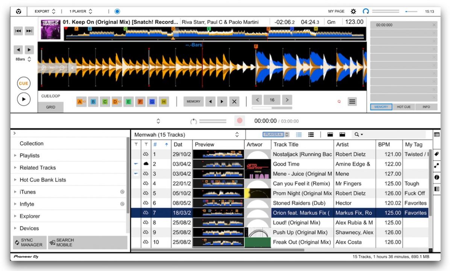Screen dimensions: 453x271
Task: Expand the iTunes tree node
Action: [x=15, y=192]
